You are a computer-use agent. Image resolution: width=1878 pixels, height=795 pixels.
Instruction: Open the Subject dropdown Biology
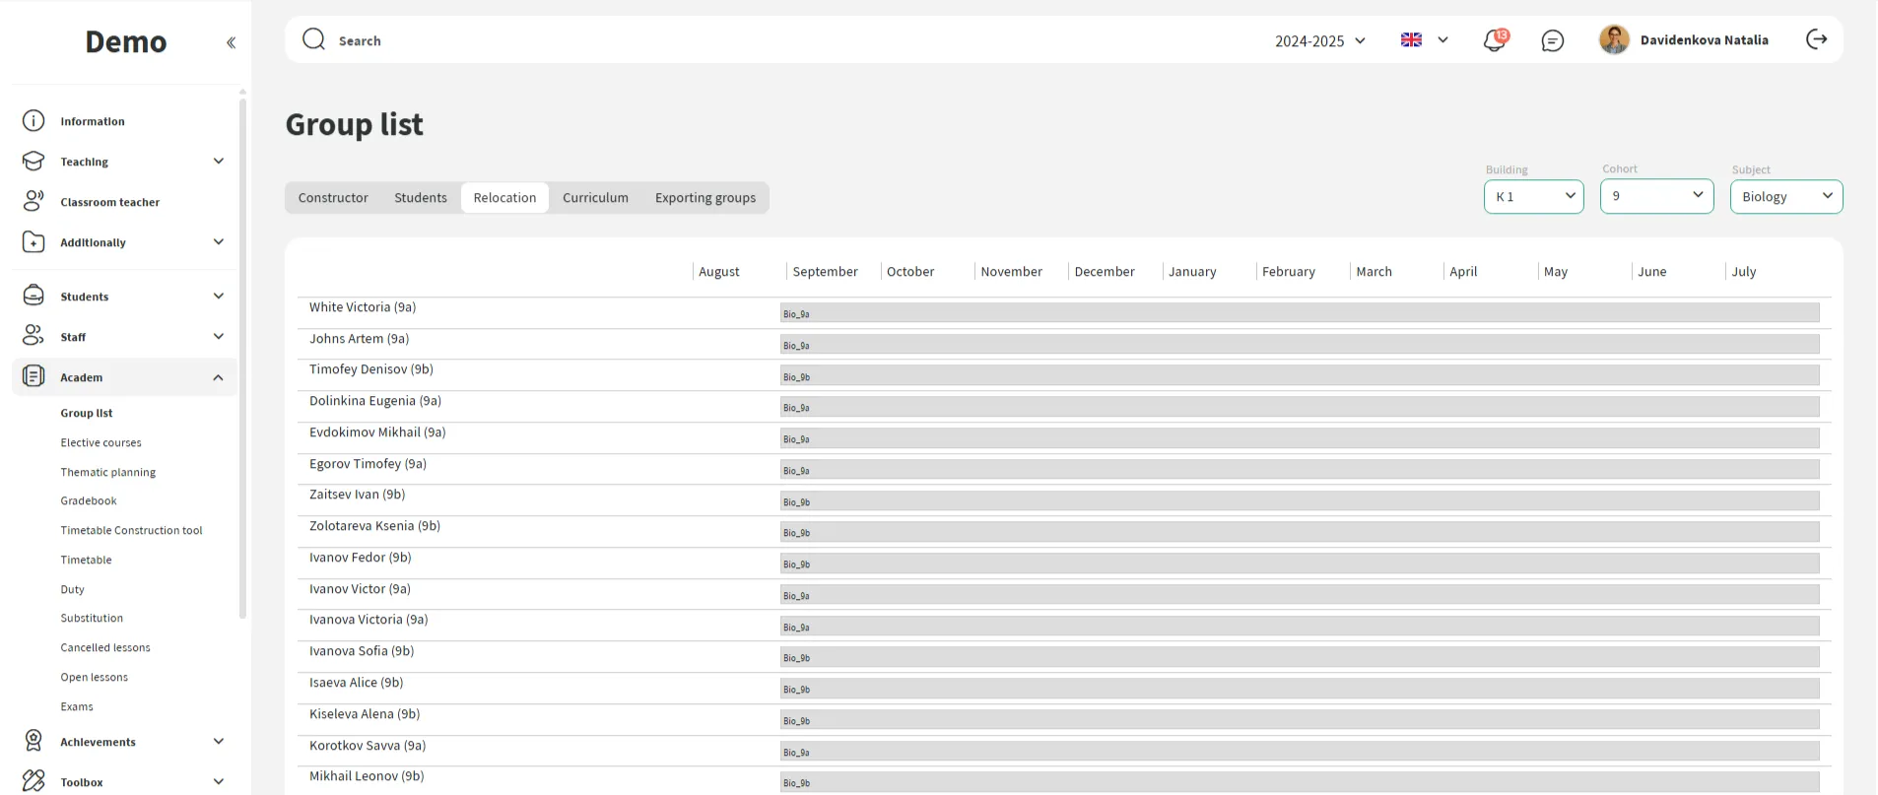coord(1785,196)
